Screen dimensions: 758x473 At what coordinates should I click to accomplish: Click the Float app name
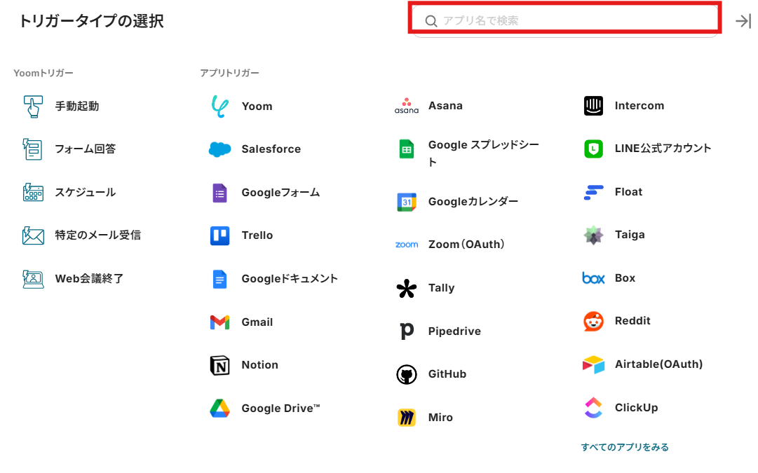tap(628, 192)
